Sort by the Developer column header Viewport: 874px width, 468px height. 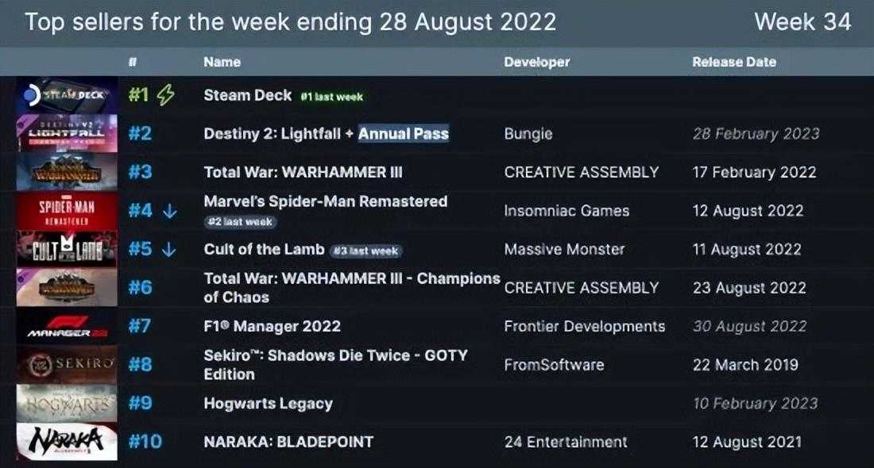tap(536, 62)
